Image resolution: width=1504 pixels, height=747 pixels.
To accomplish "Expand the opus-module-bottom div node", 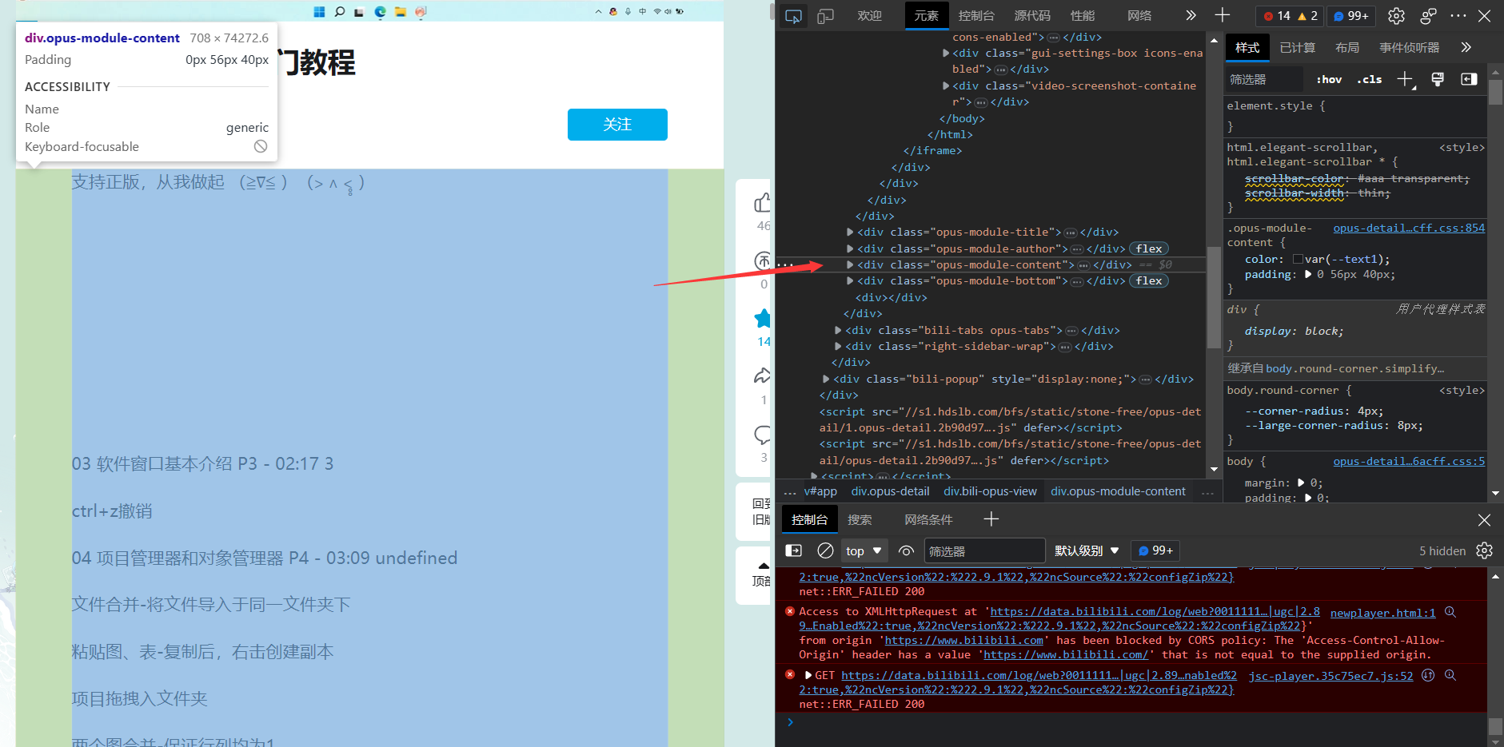I will [x=850, y=281].
